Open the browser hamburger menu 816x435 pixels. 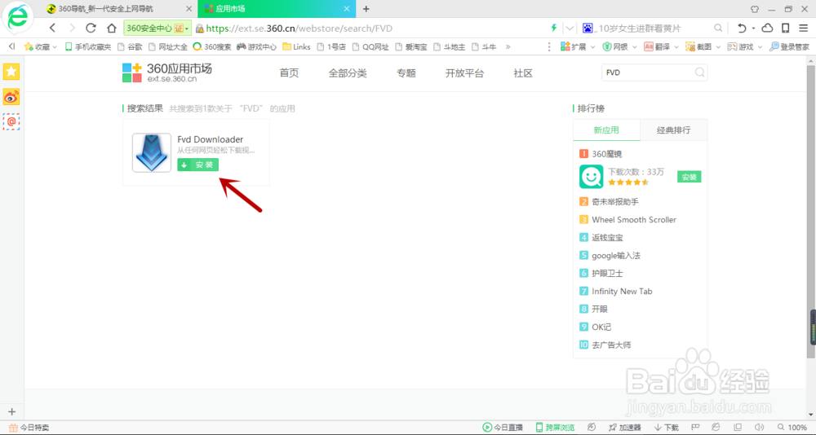pos(804,28)
